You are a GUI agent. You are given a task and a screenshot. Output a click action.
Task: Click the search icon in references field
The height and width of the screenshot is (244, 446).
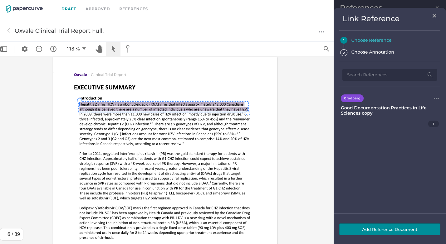click(430, 75)
